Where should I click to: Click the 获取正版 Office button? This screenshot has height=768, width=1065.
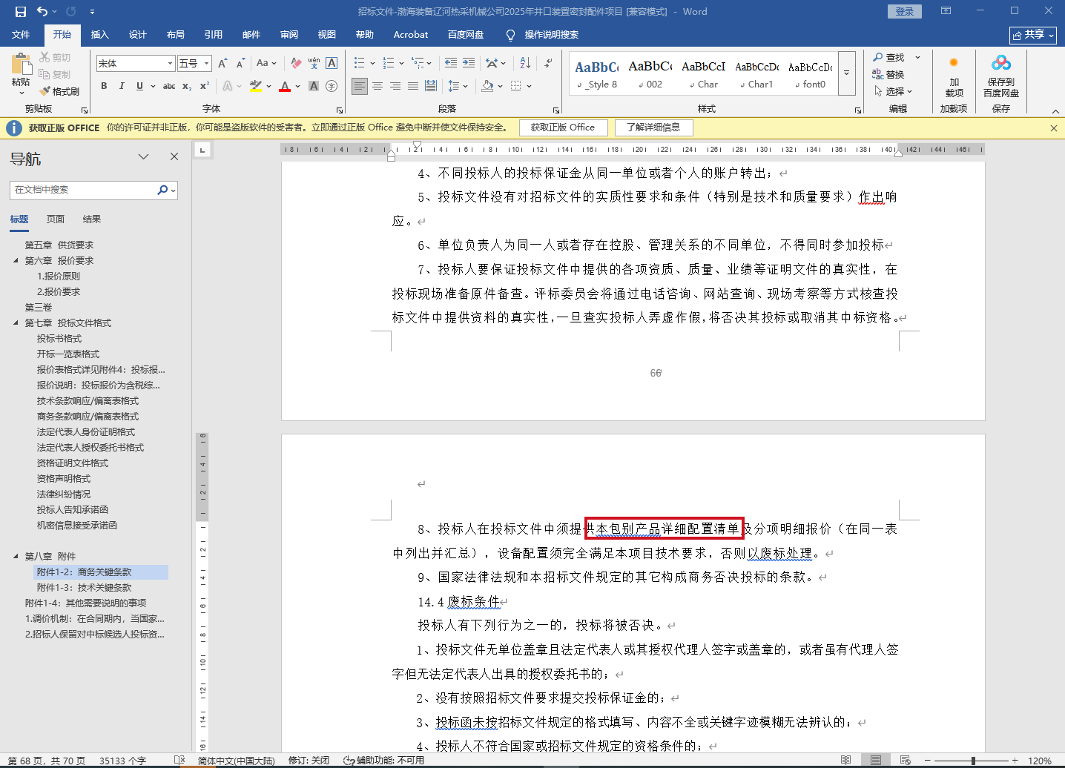pos(562,128)
